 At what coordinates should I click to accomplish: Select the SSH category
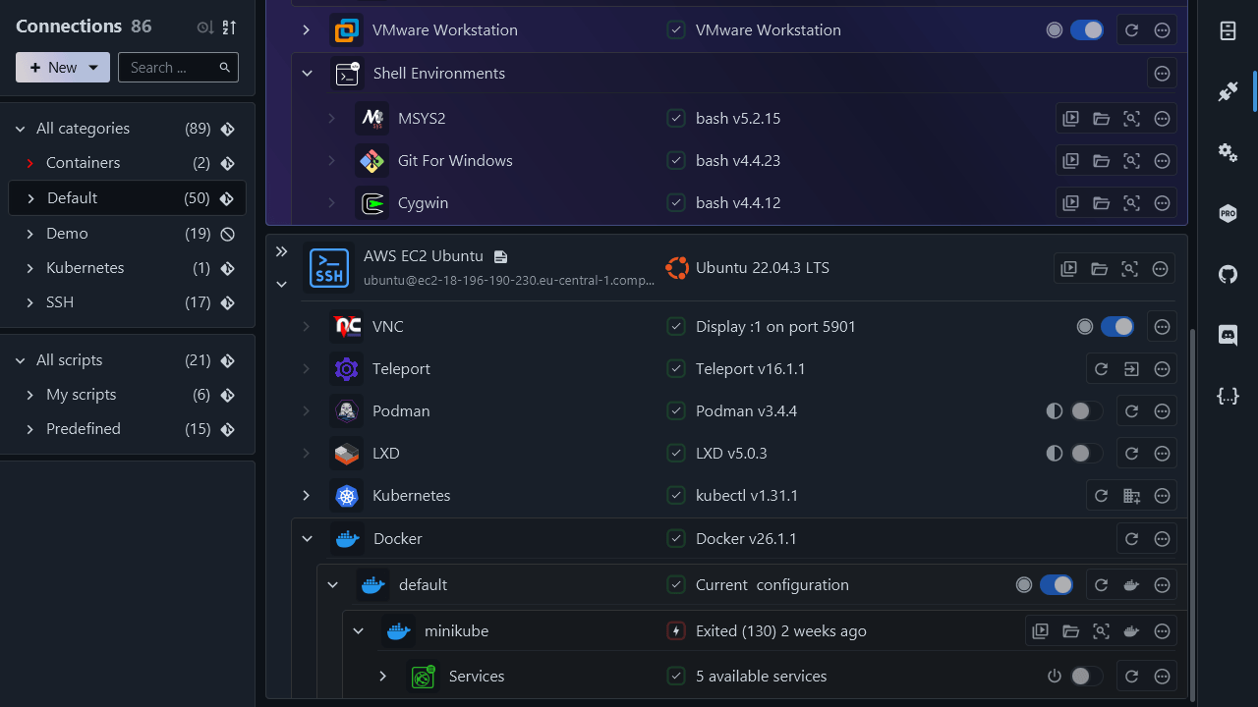point(60,302)
